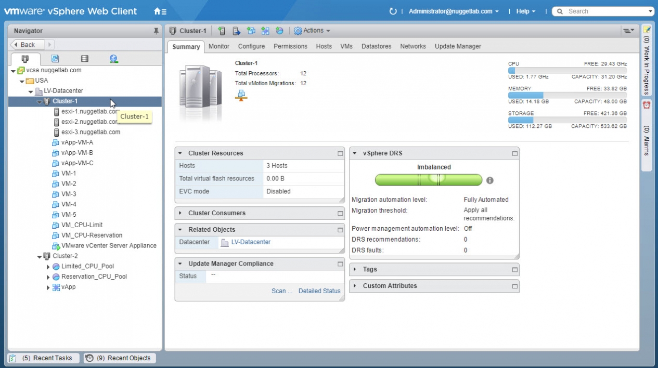
Task: Click the refresh icon in top bar
Action: pos(393,11)
